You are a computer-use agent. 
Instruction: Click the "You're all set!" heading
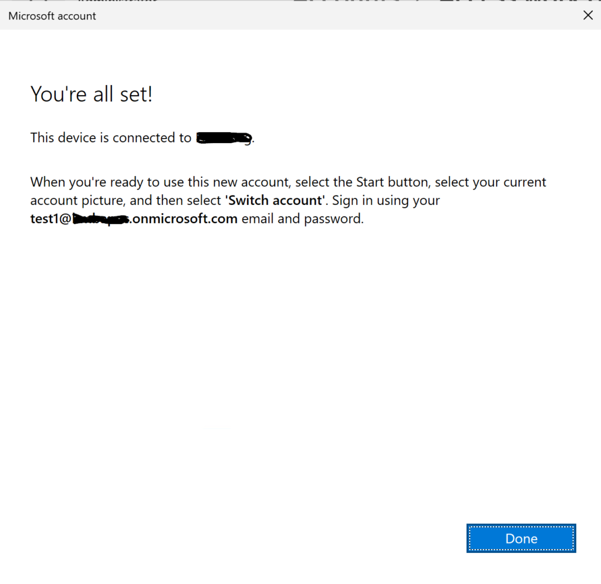92,94
